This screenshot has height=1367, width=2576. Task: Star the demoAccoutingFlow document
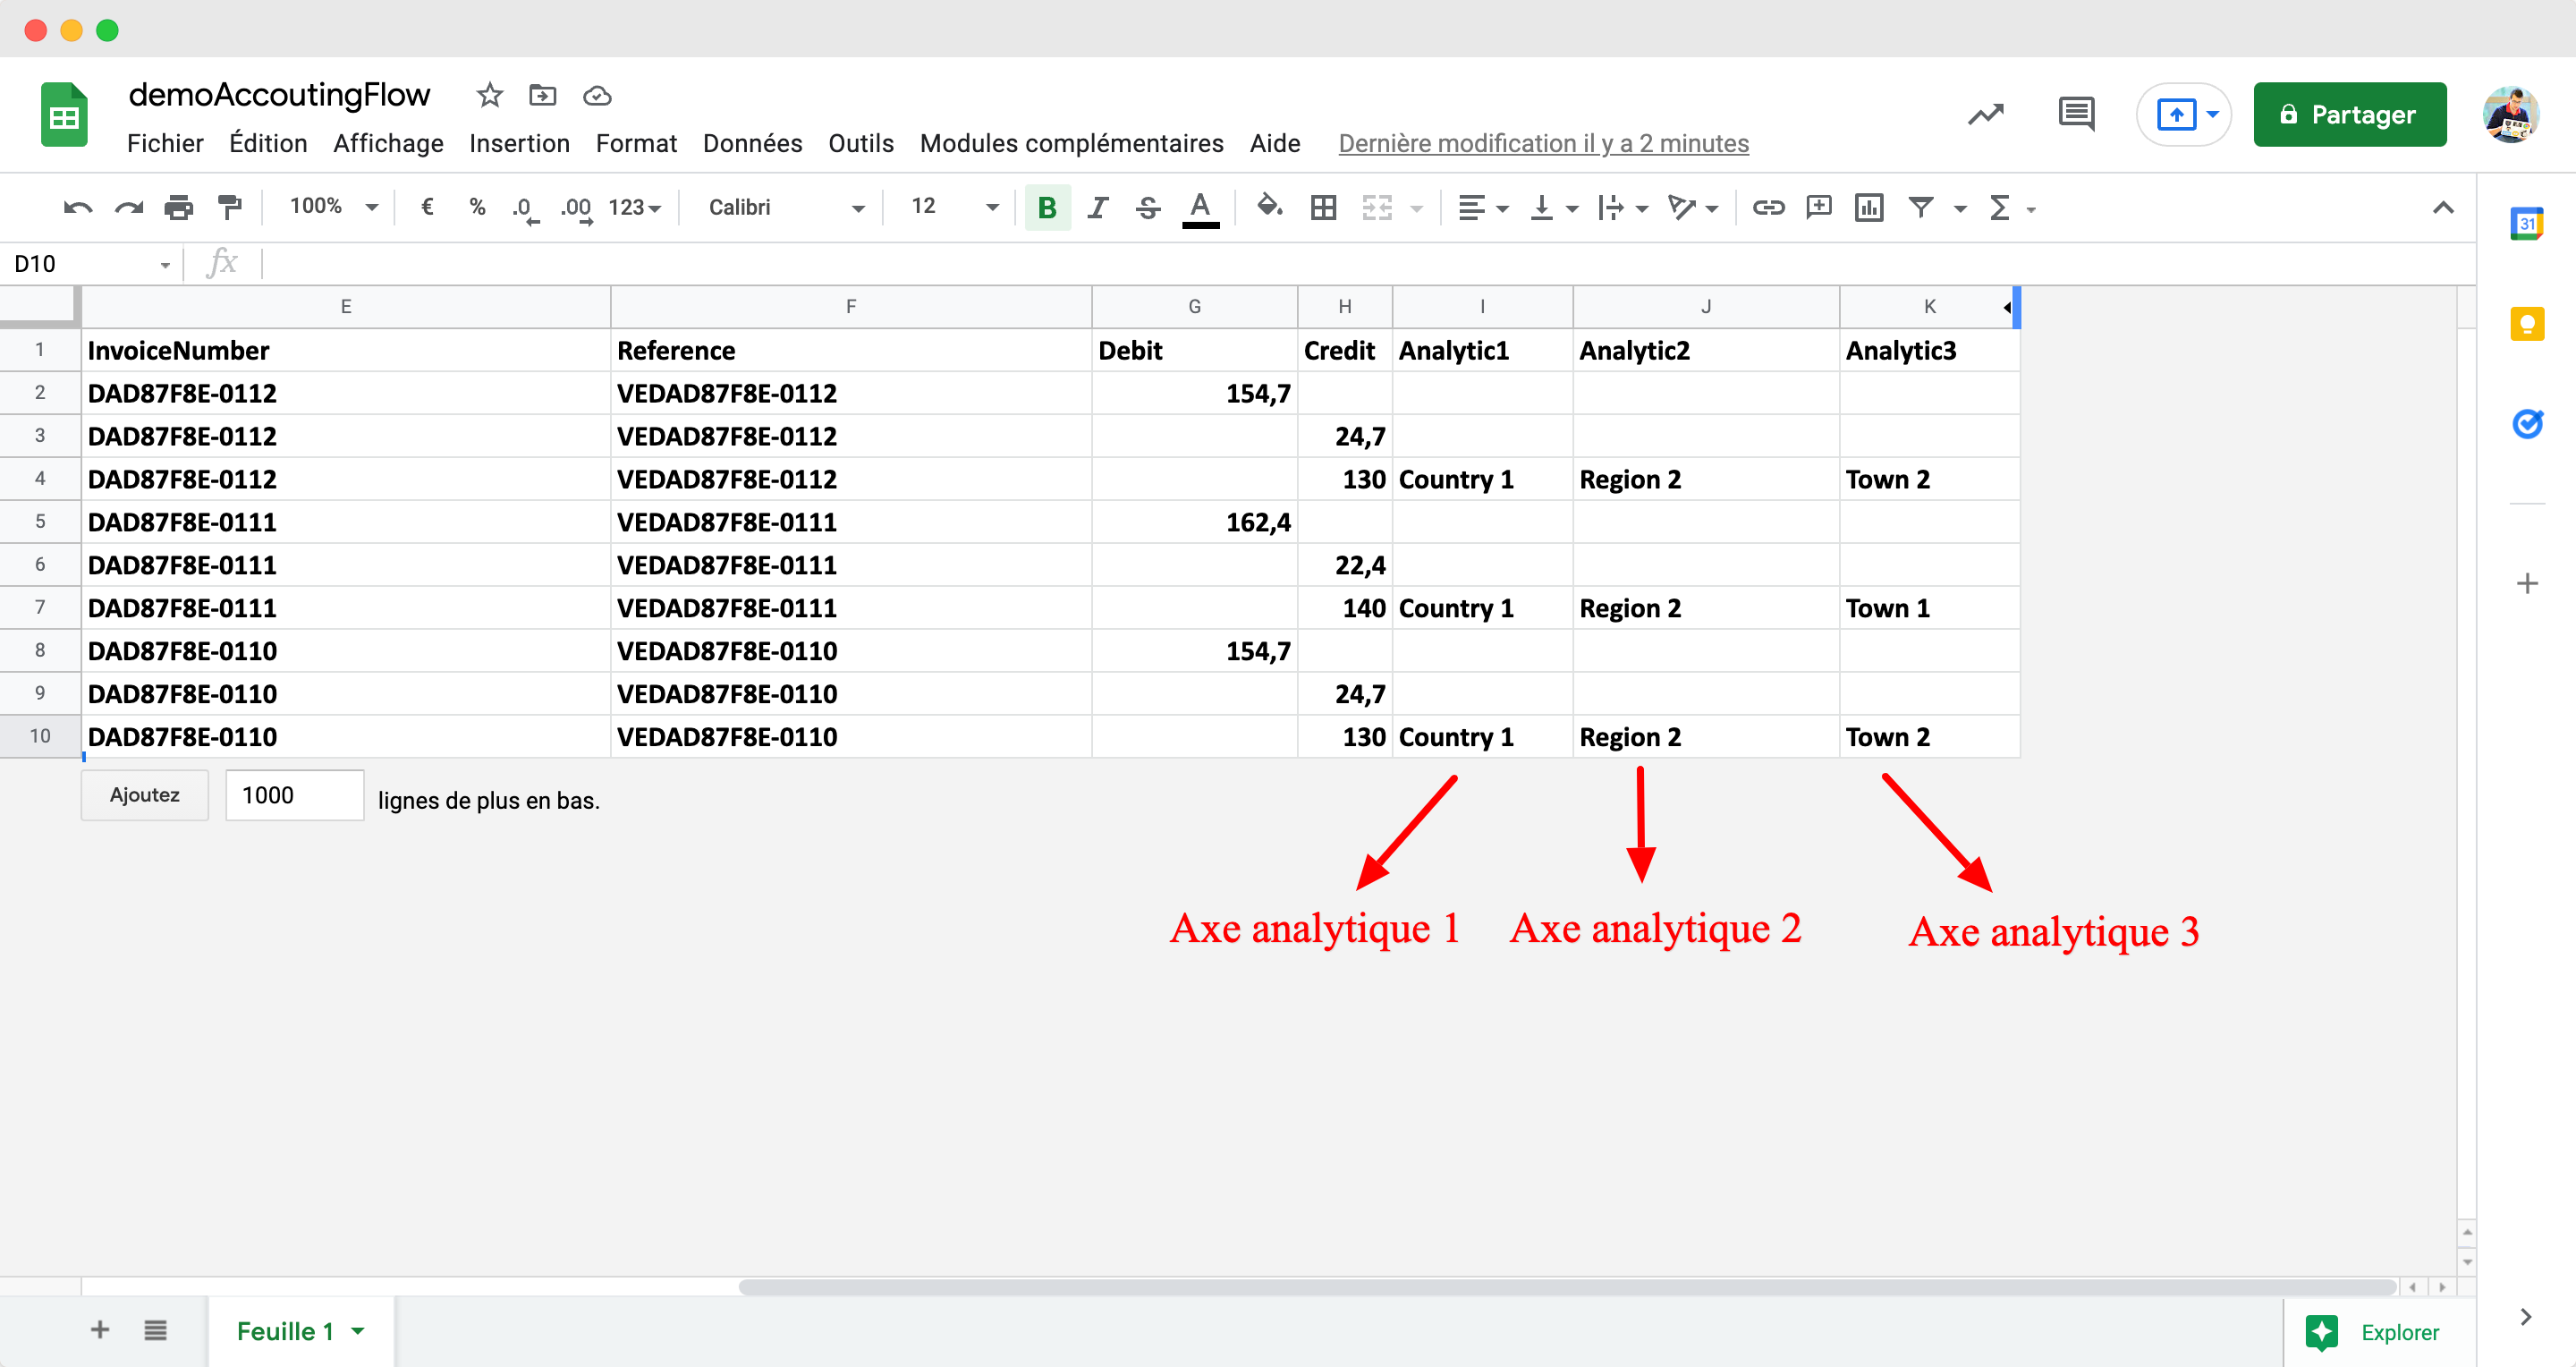(x=489, y=95)
